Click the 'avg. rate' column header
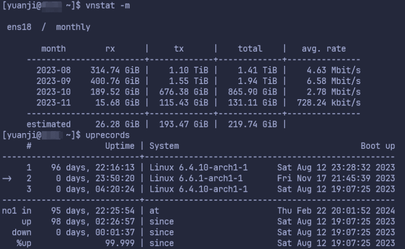Screen dimensions: 405x249 pyautogui.click(x=323, y=49)
